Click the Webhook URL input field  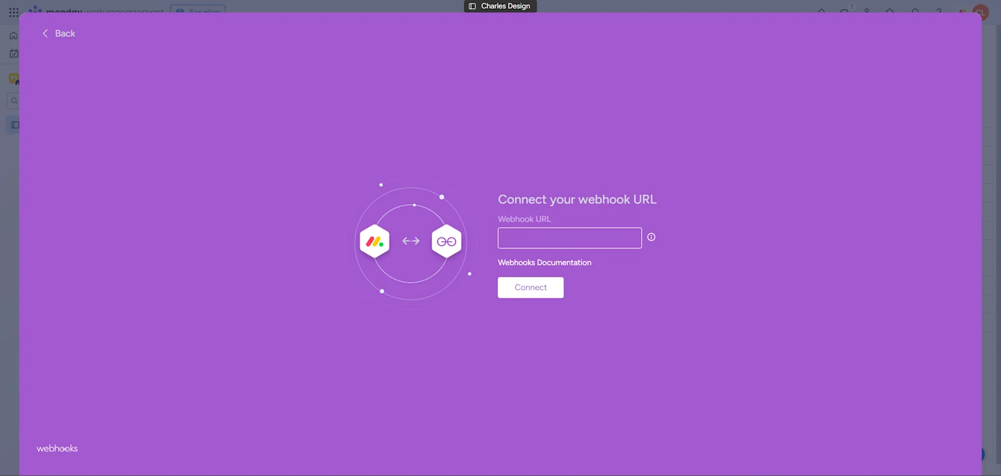point(569,238)
